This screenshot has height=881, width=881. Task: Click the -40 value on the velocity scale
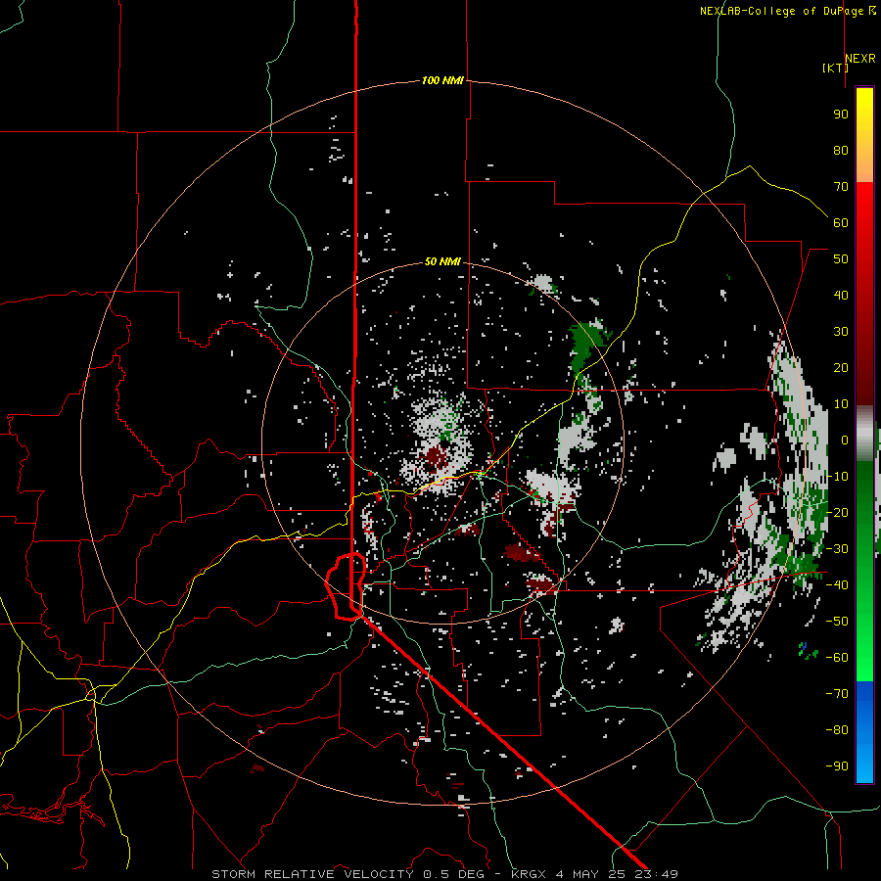837,585
